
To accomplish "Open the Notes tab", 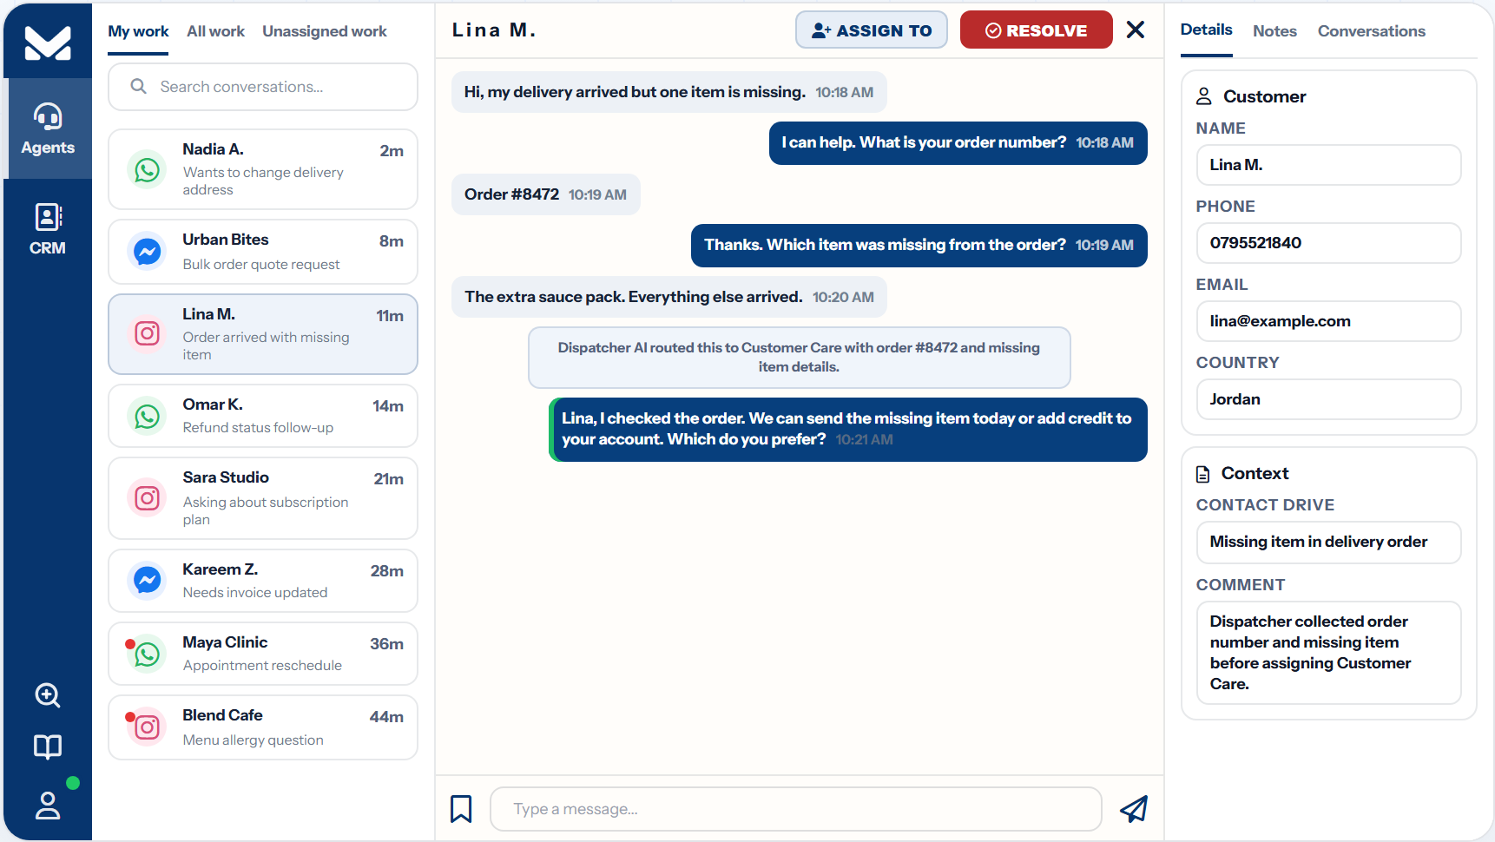I will (x=1274, y=31).
